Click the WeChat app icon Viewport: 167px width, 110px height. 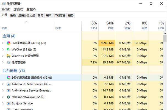point(9,50)
